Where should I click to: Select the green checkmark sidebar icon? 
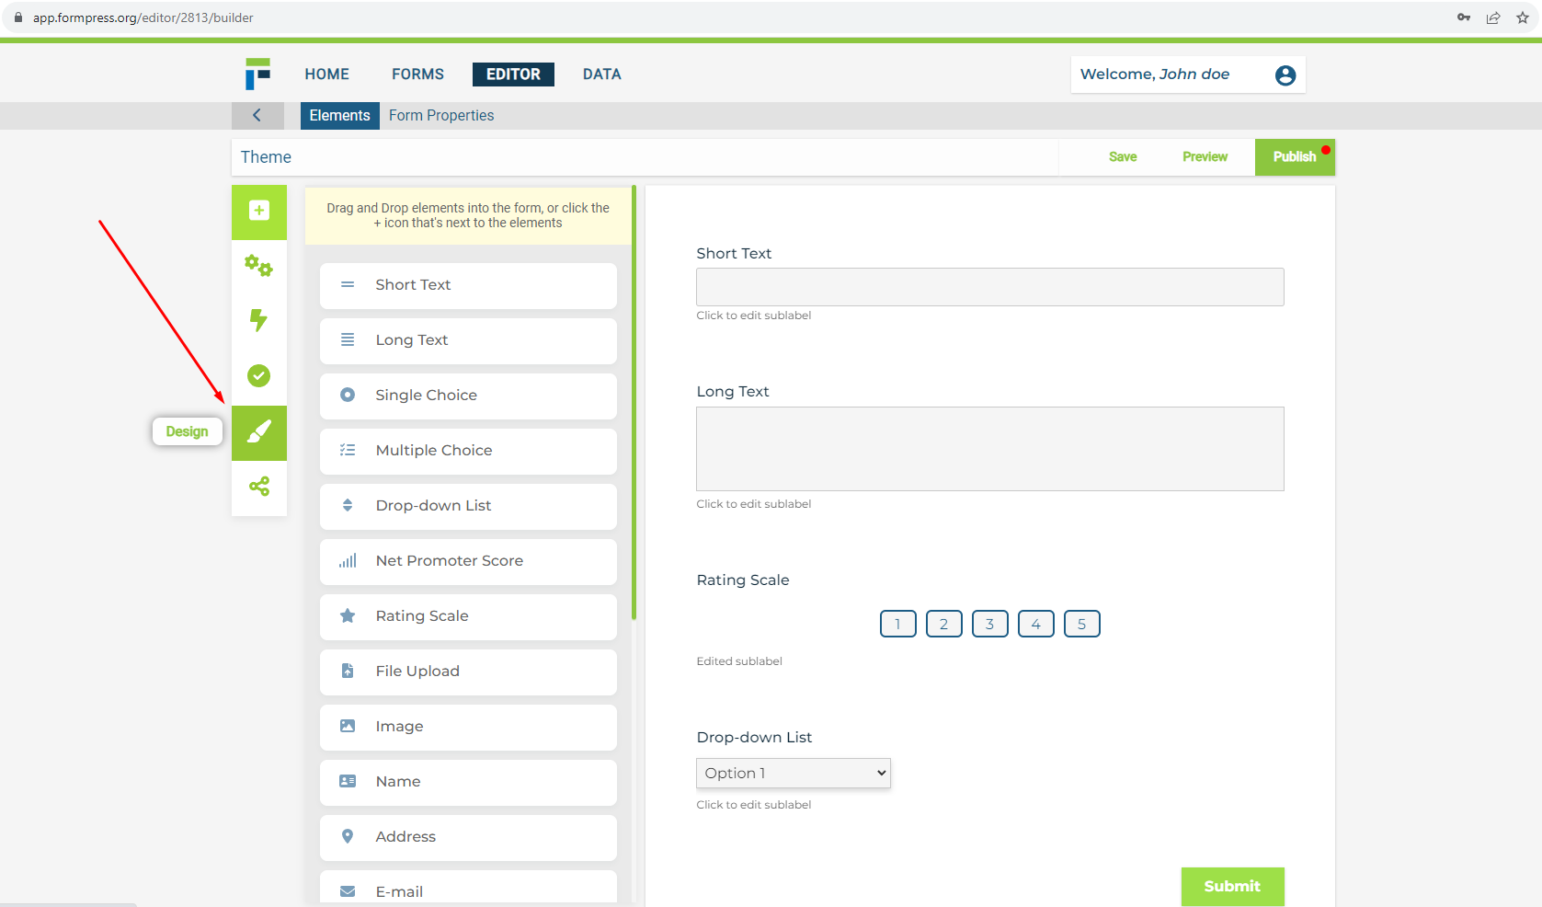point(259,375)
